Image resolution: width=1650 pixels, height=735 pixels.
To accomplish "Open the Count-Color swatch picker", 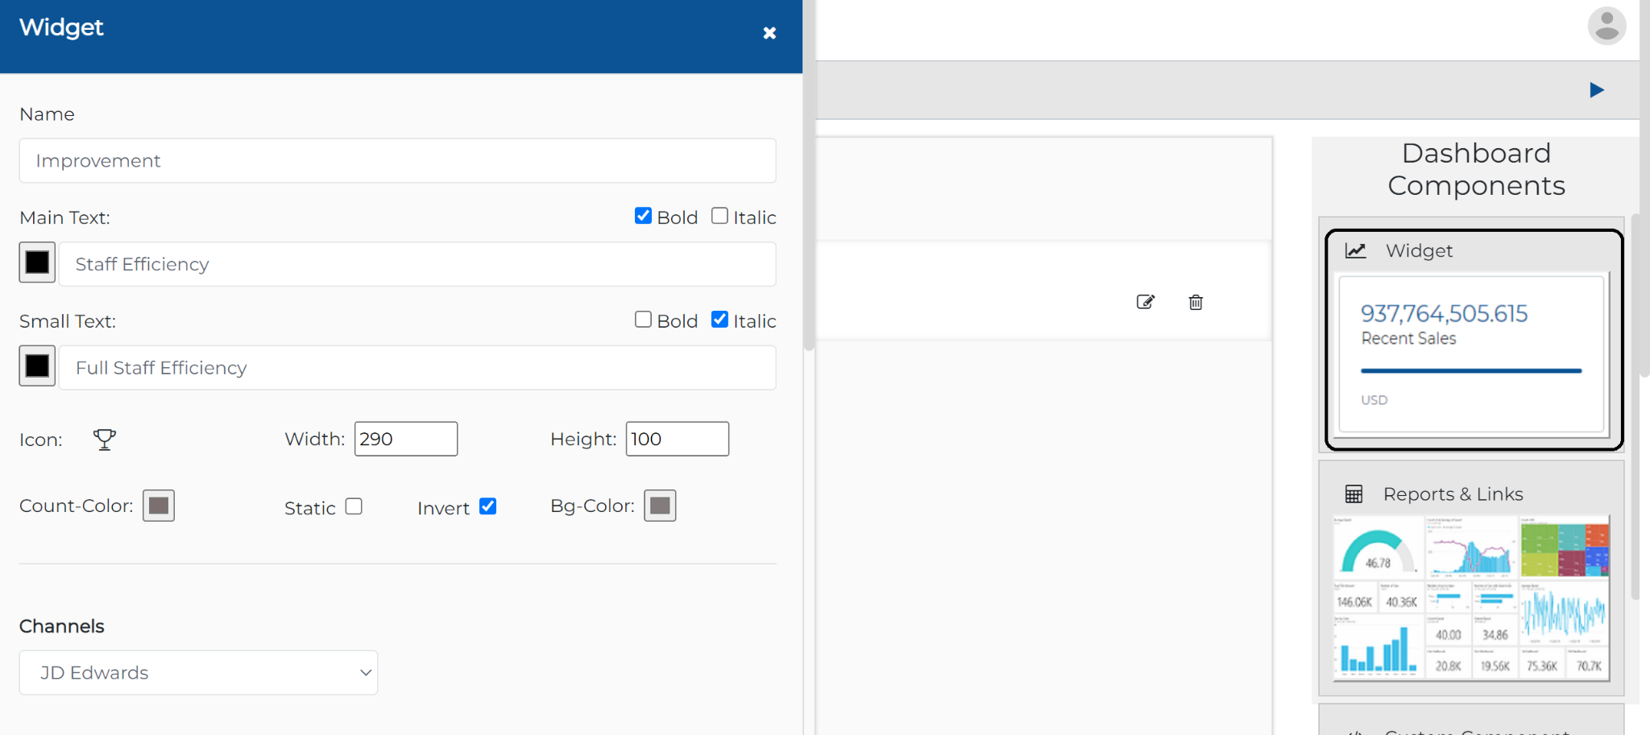I will (159, 506).
